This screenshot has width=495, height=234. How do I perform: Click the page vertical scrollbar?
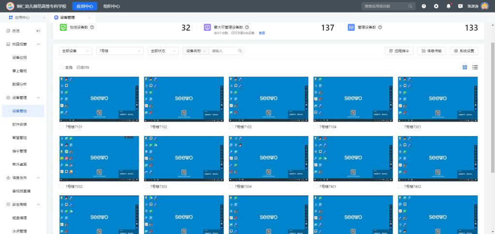[493, 107]
